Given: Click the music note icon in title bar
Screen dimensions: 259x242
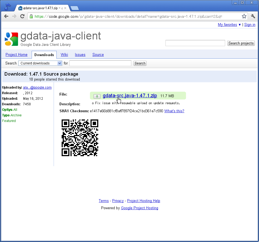Looking at the screenshot, I should [x=7, y=7].
